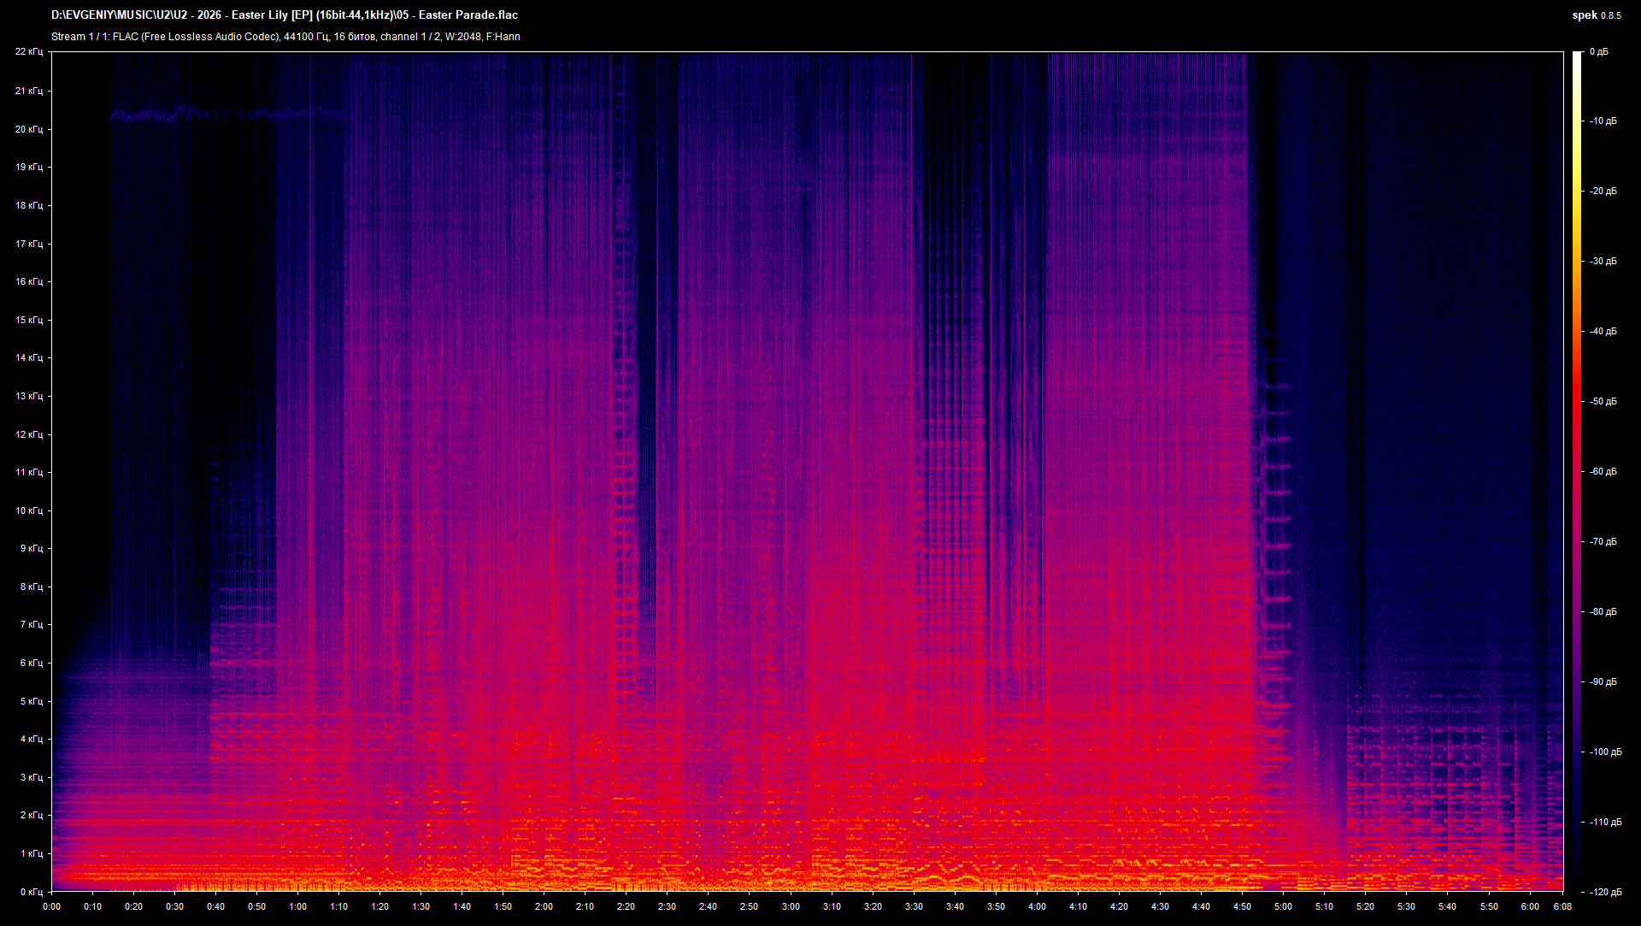Click the '1:00' time axis marker
Viewport: 1641px width, 926px height.
tap(298, 907)
